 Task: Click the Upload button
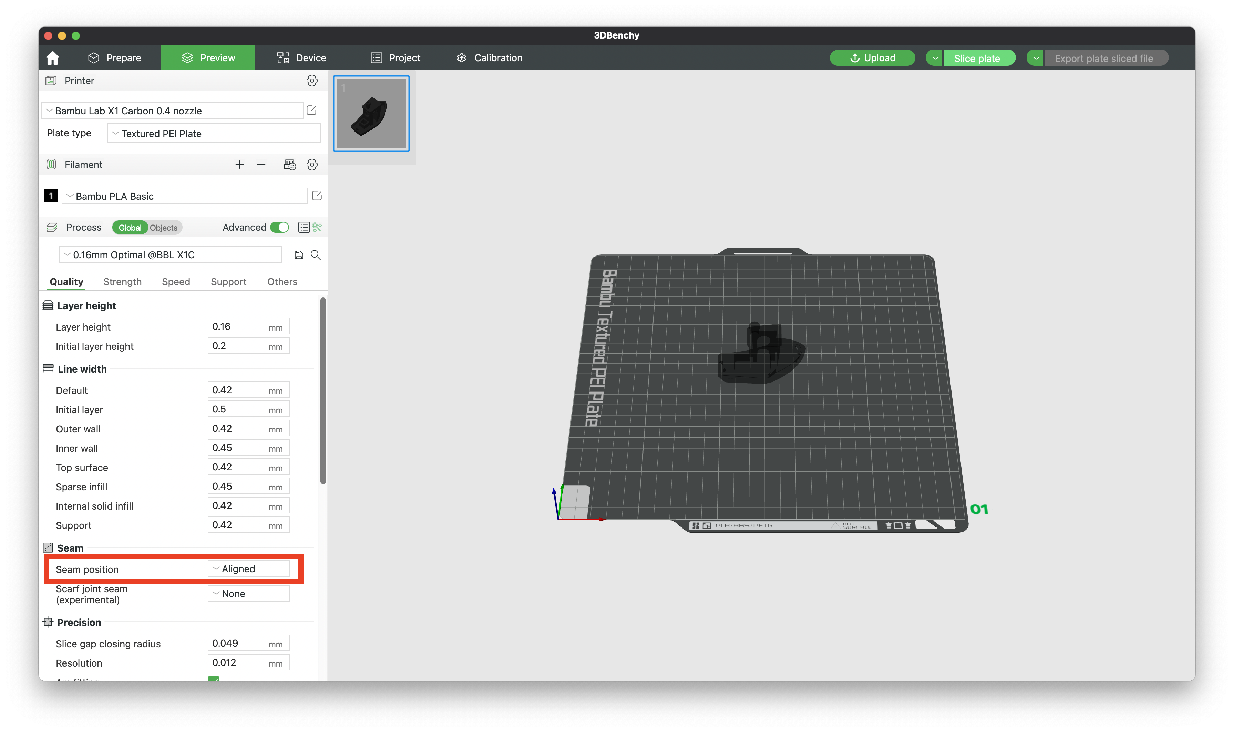pyautogui.click(x=872, y=58)
